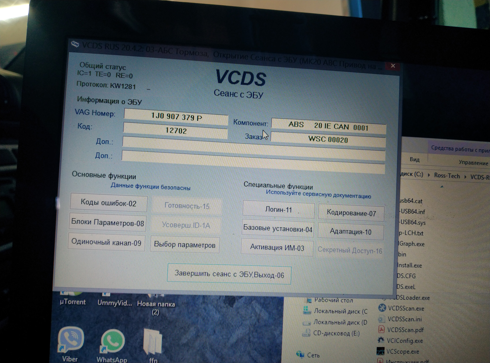Start Активация ИМ-03 output tests
Image resolution: width=490 pixels, height=363 pixels.
[277, 247]
